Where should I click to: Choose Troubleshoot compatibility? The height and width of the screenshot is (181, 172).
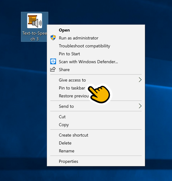coord(96,46)
